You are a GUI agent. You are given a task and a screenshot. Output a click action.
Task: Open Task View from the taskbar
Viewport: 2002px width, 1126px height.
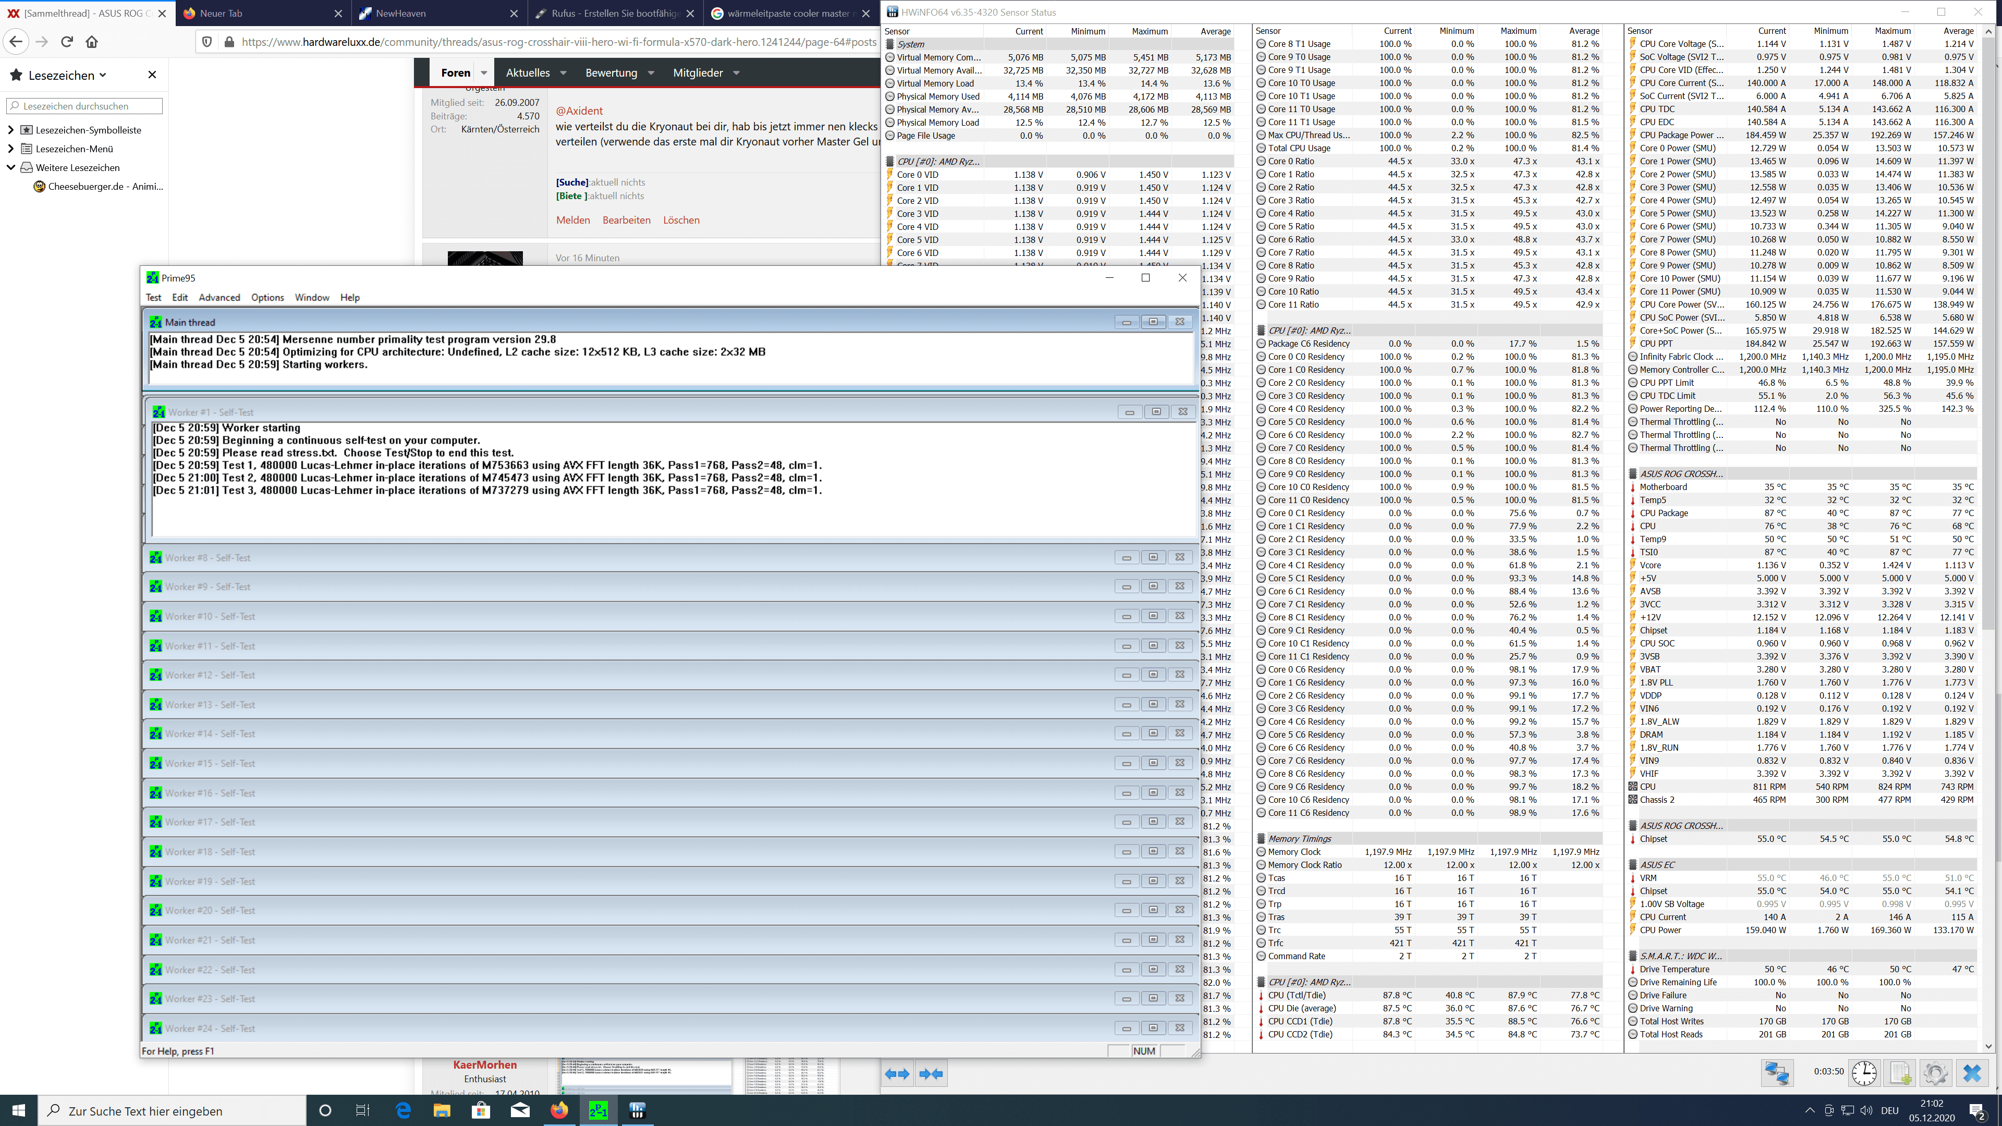click(363, 1110)
